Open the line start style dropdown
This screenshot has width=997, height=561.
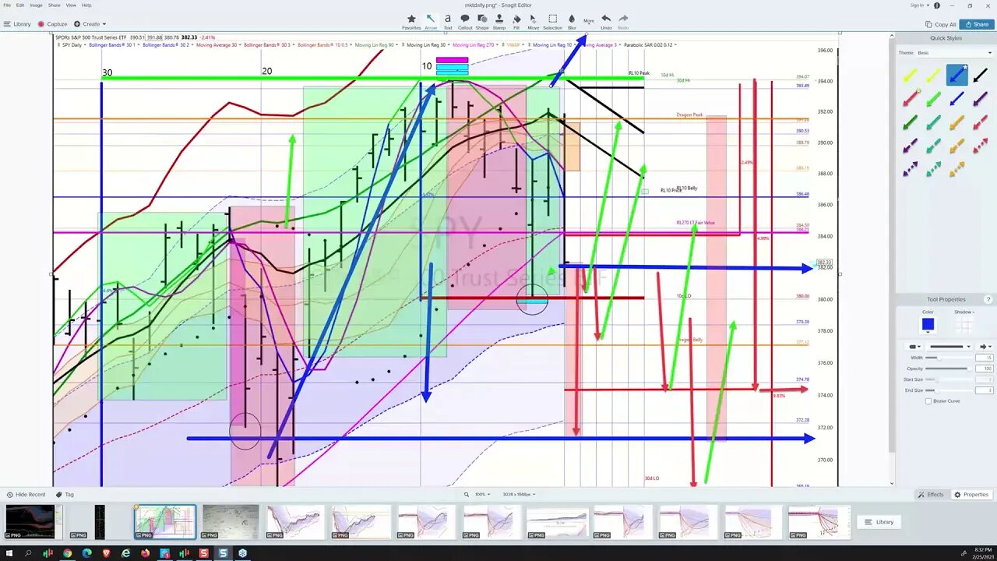coord(913,346)
